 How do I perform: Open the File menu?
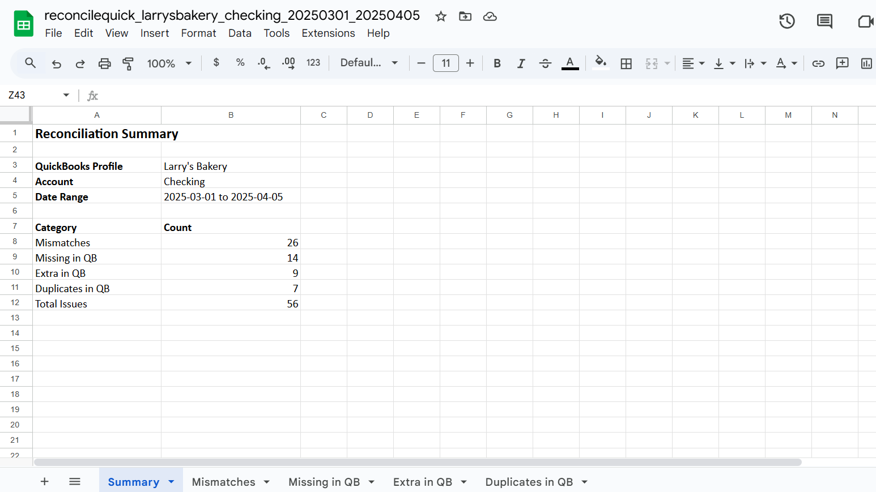(x=53, y=33)
